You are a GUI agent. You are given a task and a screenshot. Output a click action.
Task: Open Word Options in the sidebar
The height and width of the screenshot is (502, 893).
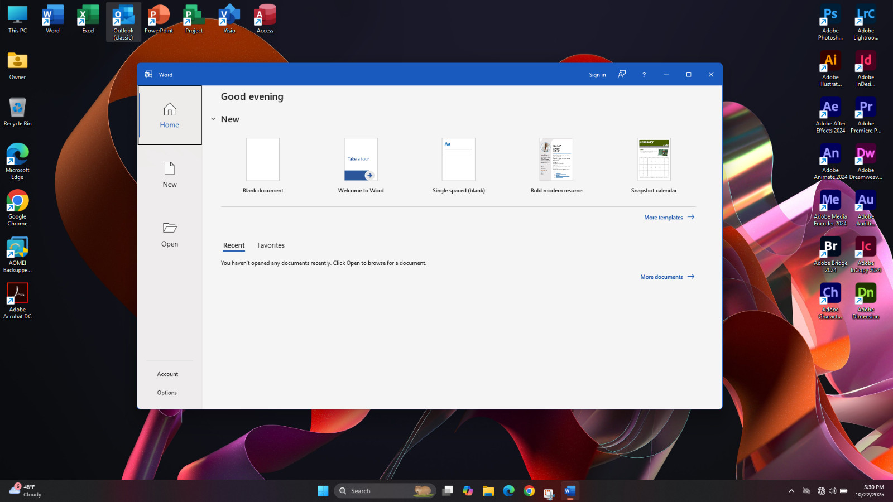coord(167,393)
